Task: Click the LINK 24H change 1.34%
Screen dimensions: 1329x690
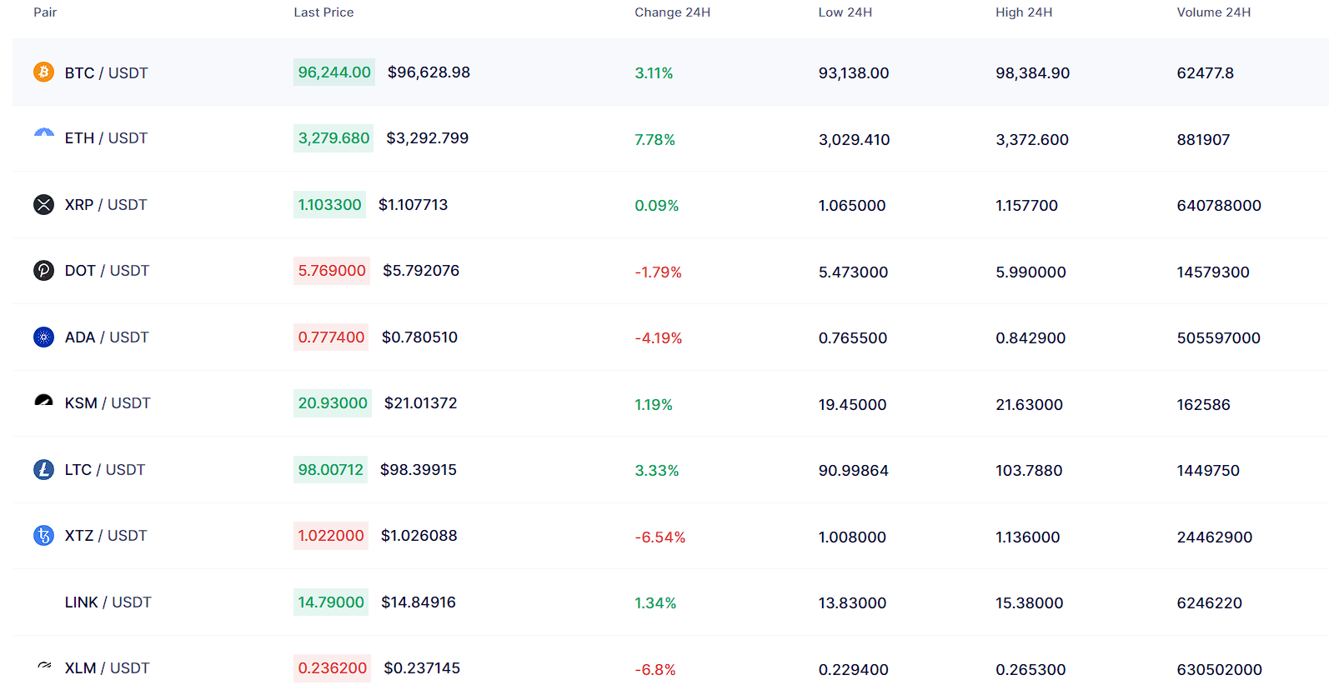Action: click(x=655, y=603)
